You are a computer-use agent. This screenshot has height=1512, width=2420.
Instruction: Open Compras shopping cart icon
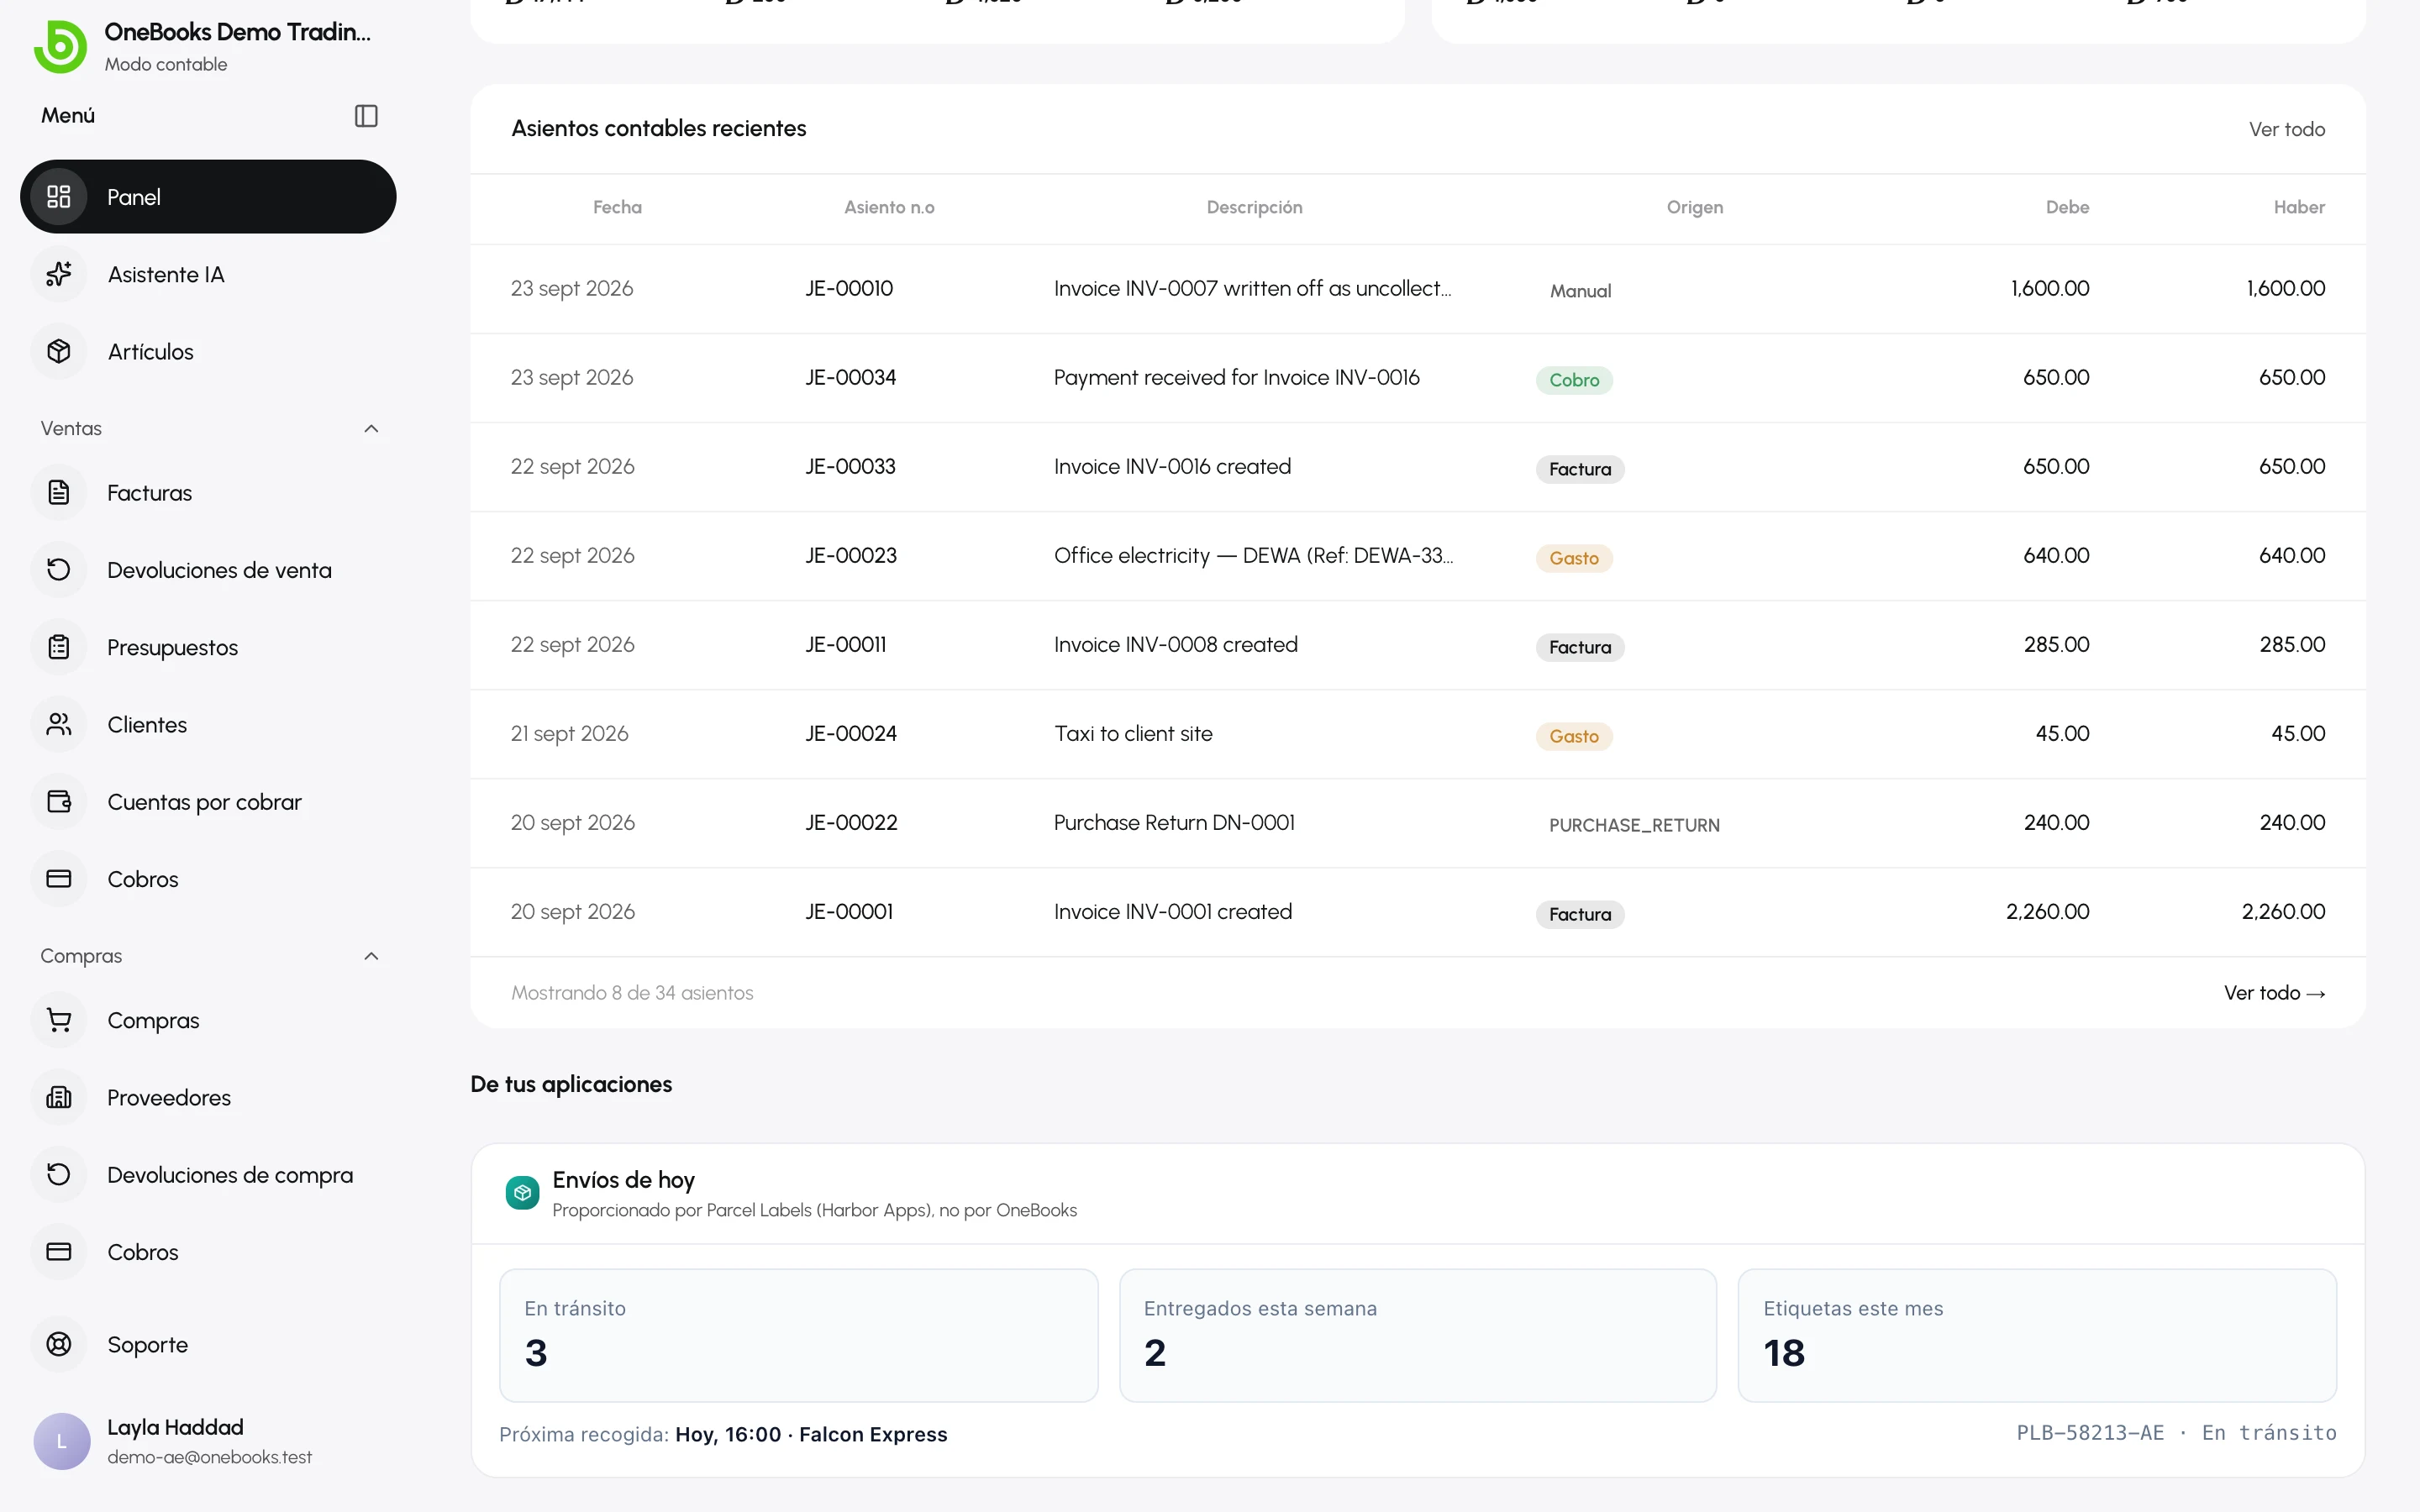point(59,1020)
